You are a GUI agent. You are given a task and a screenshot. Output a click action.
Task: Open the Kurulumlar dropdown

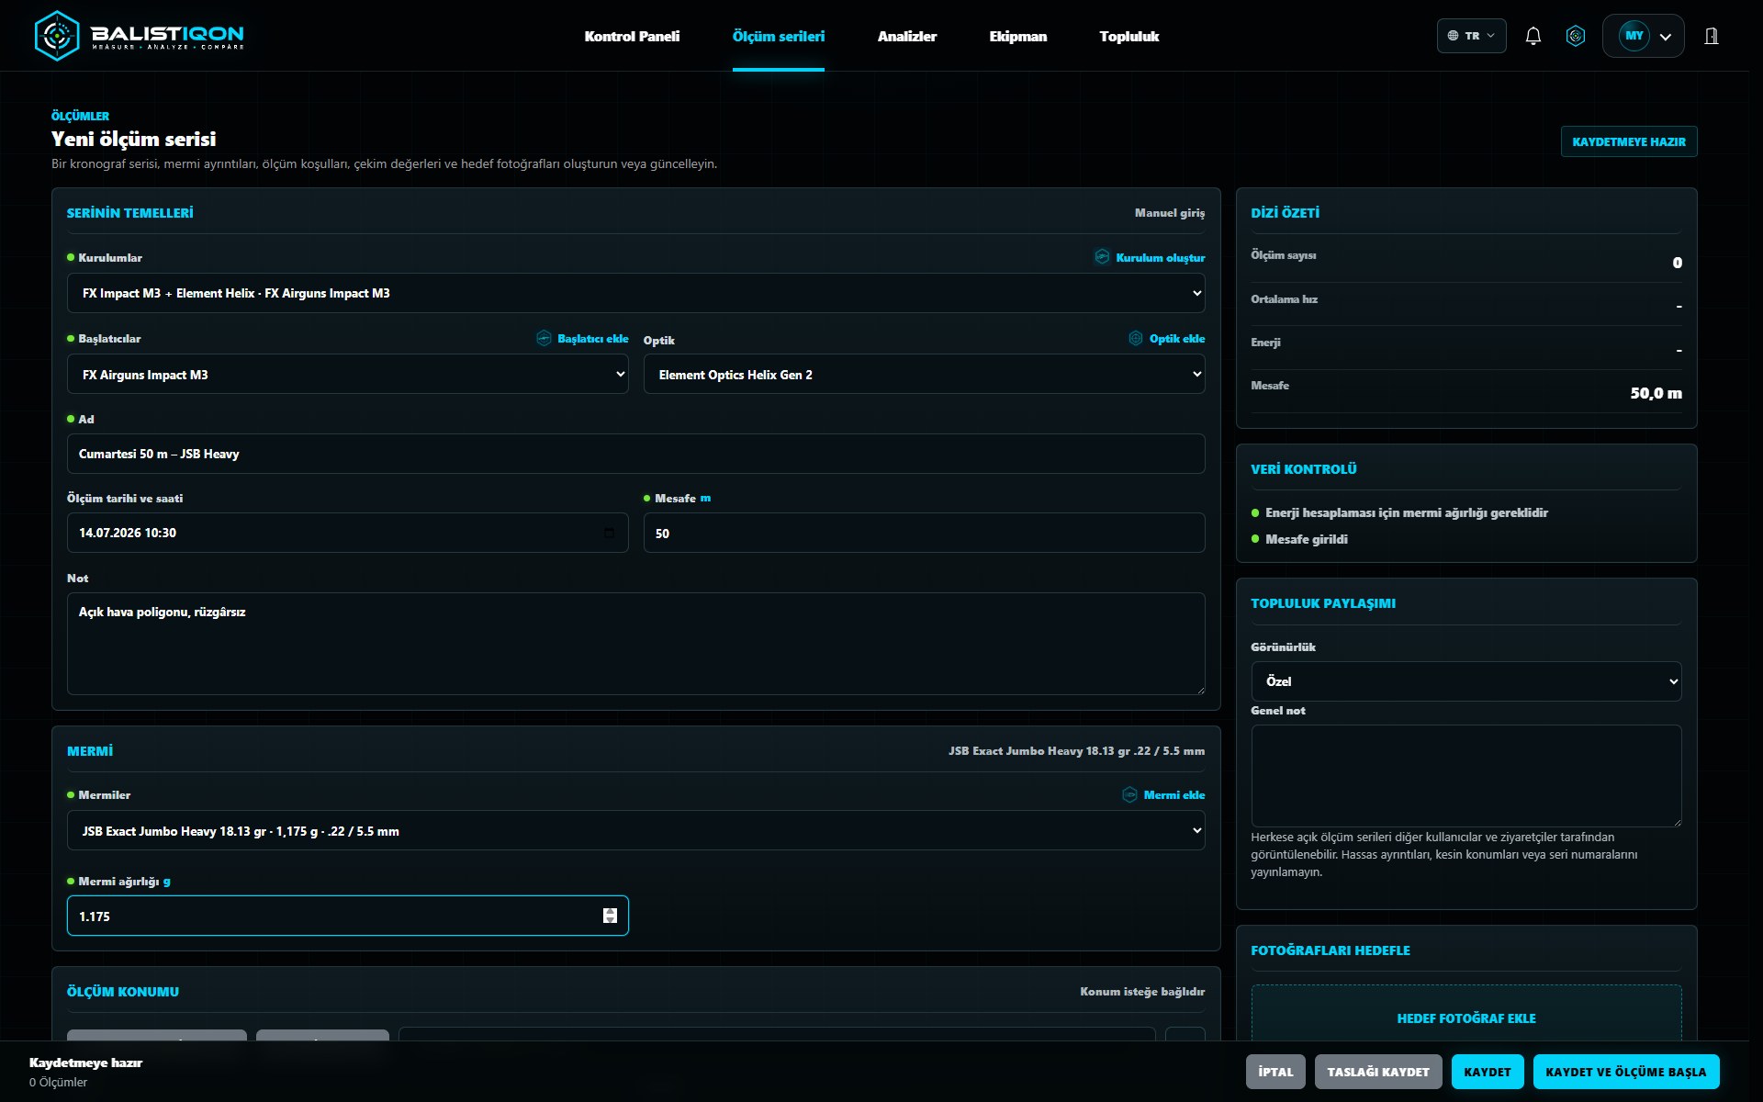point(635,293)
